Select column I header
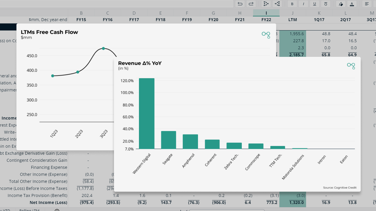376x211 pixels. click(x=266, y=13)
